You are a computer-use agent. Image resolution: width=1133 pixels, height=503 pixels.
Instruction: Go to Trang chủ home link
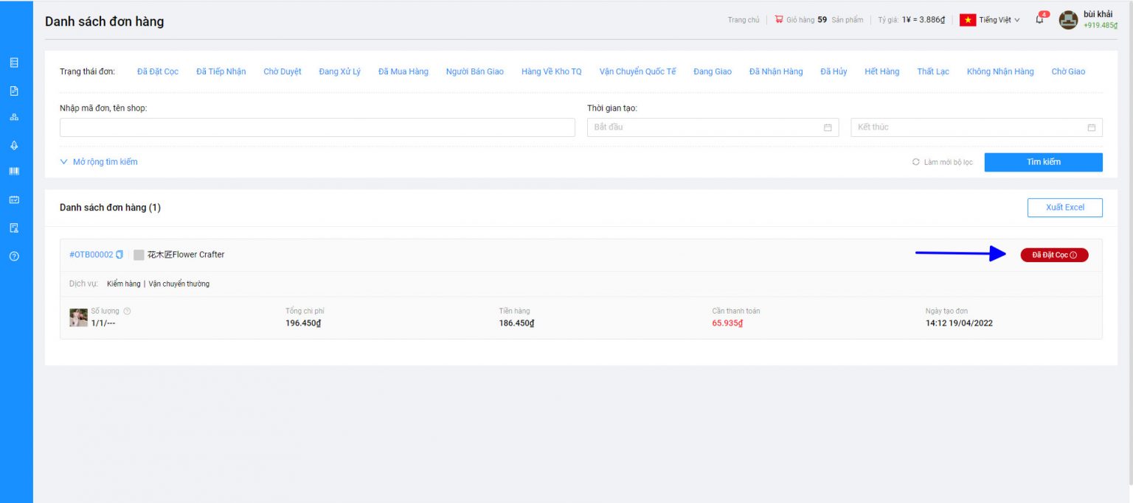coord(744,20)
